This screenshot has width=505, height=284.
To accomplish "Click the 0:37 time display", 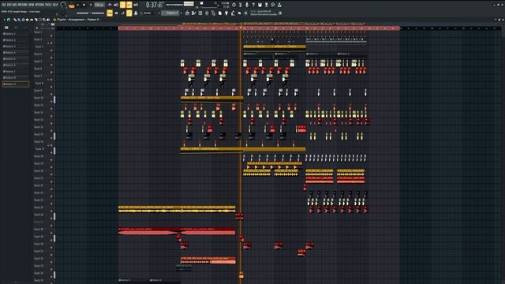I will [155, 5].
